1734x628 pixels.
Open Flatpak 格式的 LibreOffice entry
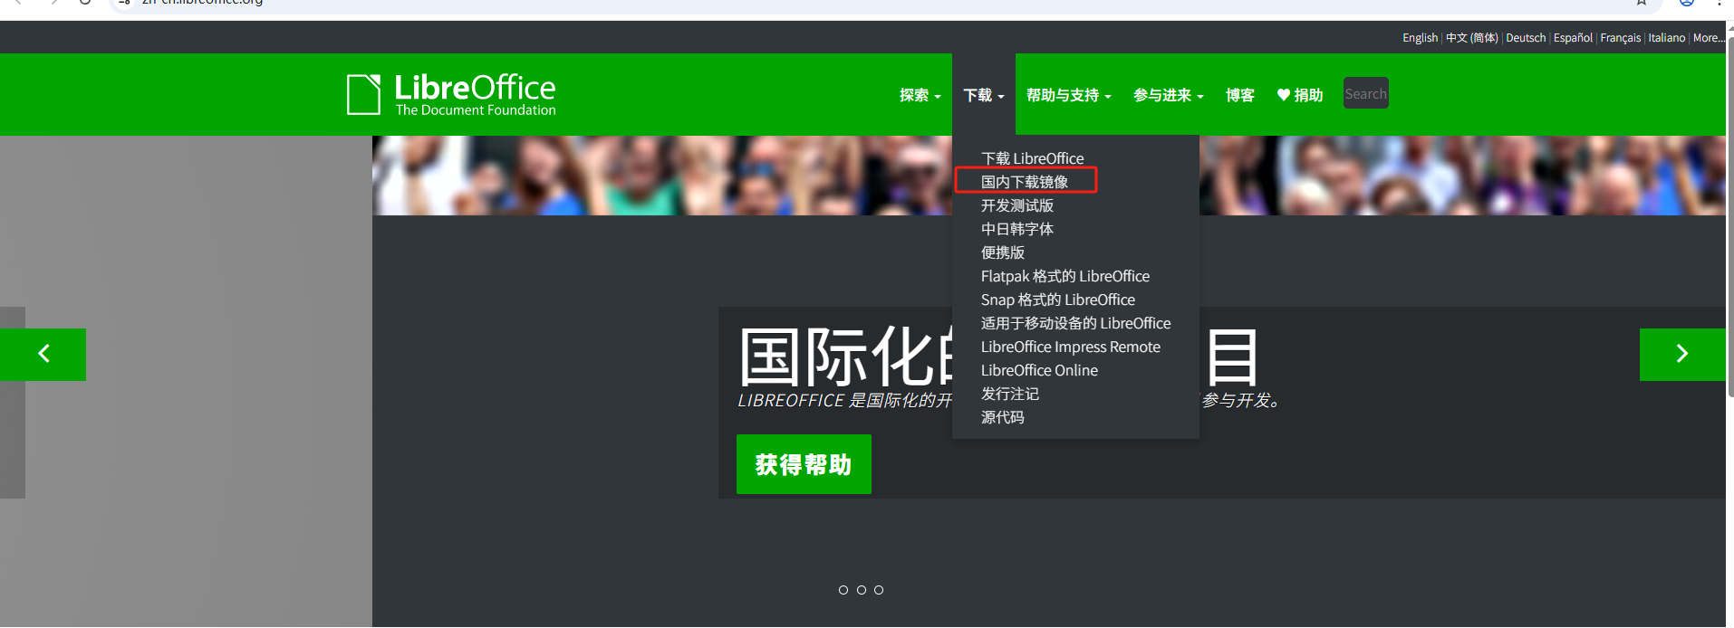pyautogui.click(x=1065, y=276)
